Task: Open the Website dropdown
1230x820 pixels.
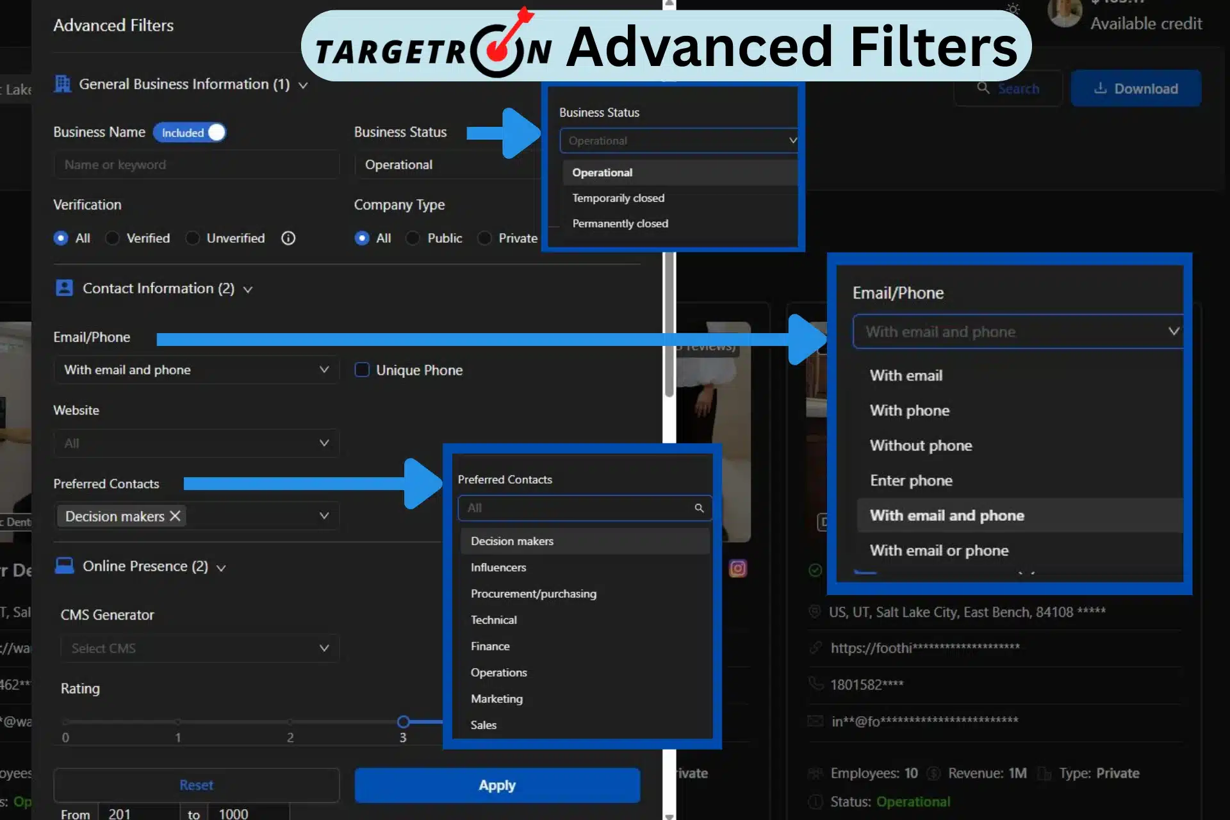Action: pos(196,443)
